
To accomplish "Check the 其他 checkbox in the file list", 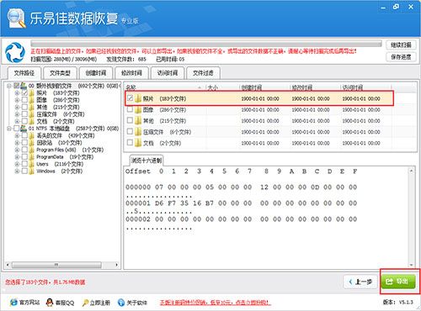I will click(130, 120).
